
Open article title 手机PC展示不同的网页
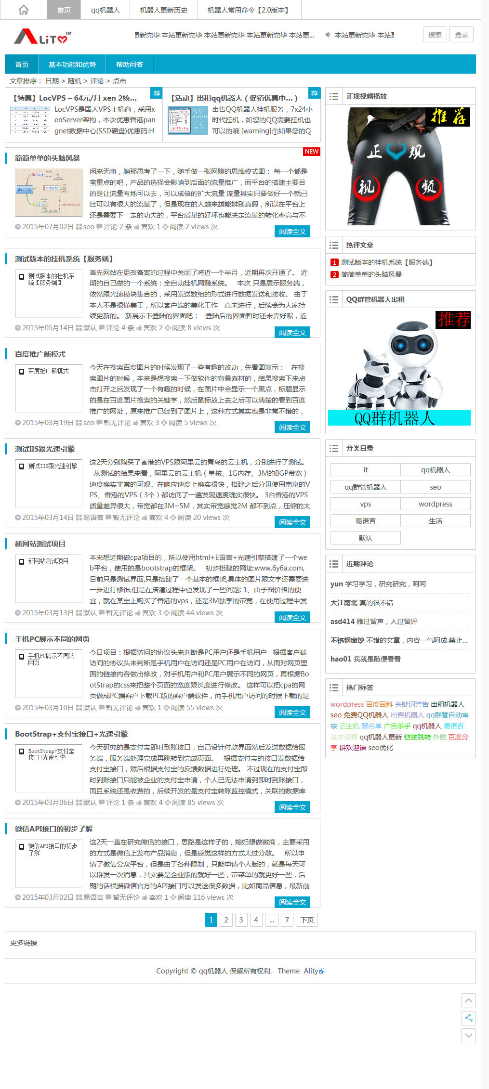tap(52, 639)
